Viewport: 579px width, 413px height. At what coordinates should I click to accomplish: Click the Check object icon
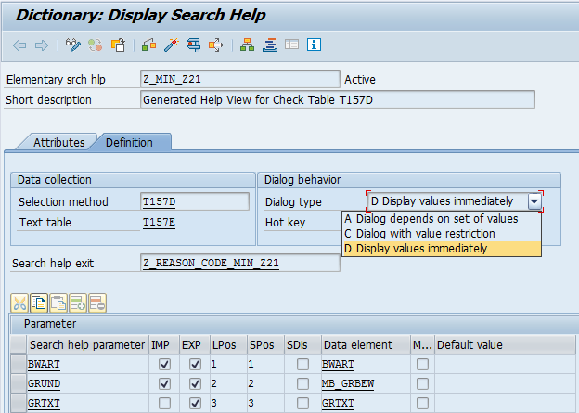[x=148, y=45]
